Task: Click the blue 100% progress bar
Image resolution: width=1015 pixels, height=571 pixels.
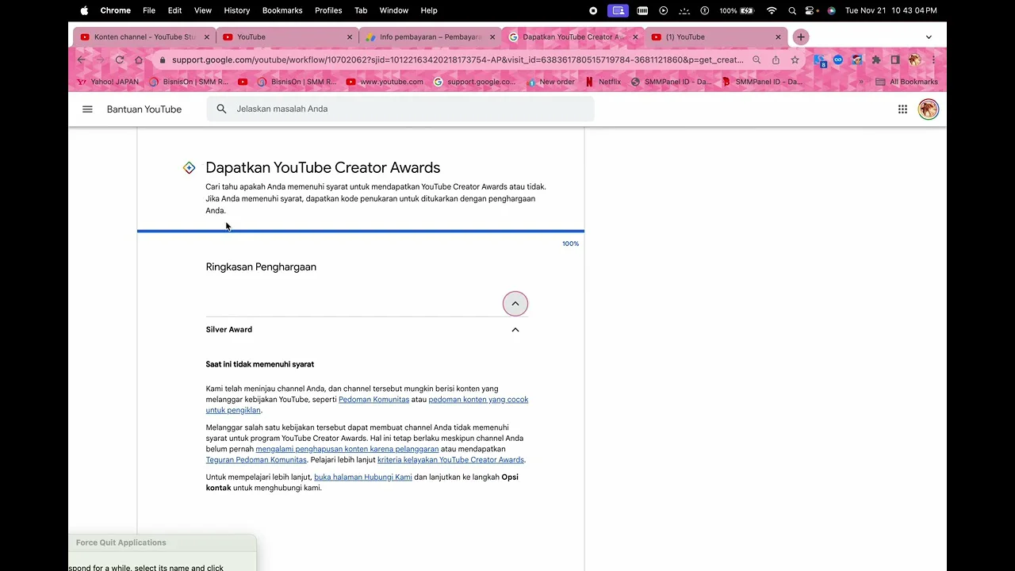Action: pyautogui.click(x=360, y=231)
